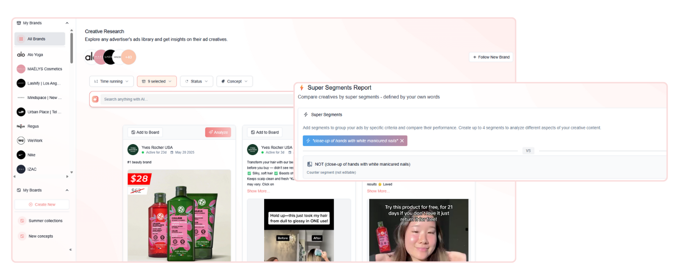Click the Yves Rocher avatar on the Active for 3d card
Screen dimensions: 679x280
pyautogui.click(x=253, y=149)
